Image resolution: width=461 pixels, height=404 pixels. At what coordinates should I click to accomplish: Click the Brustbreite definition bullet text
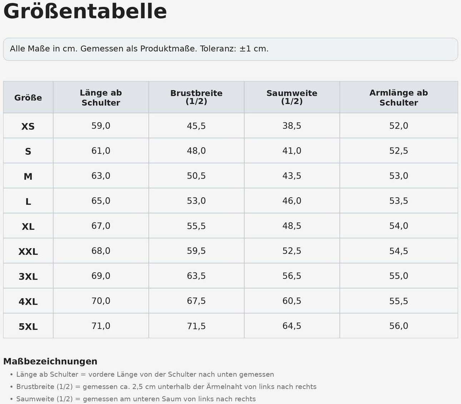[166, 386]
